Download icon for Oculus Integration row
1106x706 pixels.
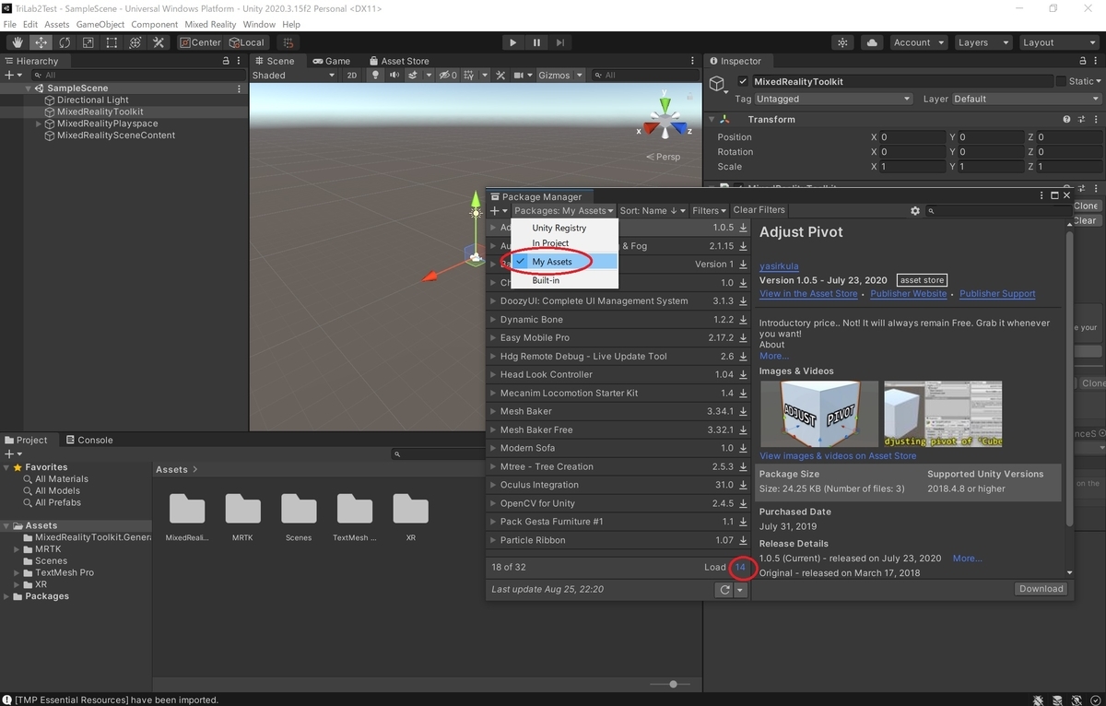click(743, 485)
